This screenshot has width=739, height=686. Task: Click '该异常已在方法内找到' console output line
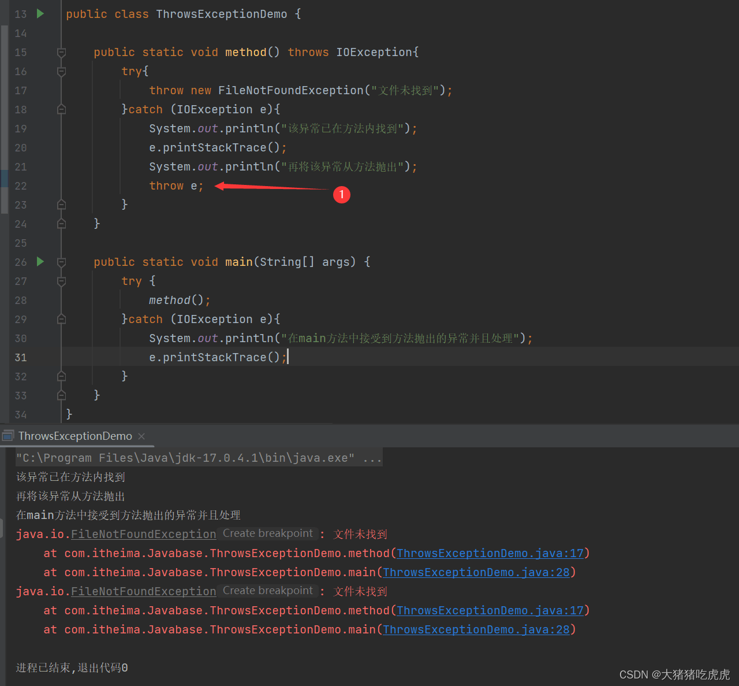(70, 477)
